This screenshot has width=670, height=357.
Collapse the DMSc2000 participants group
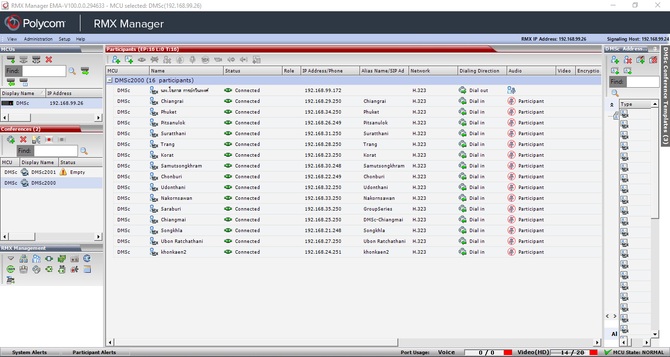[x=110, y=80]
